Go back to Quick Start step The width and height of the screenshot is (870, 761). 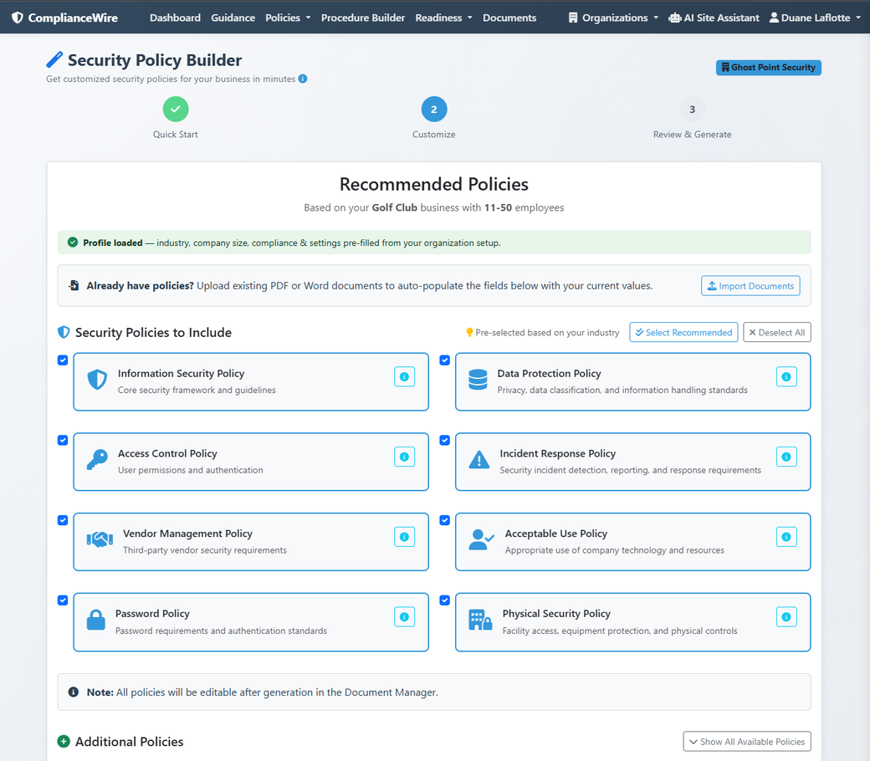pyautogui.click(x=176, y=110)
